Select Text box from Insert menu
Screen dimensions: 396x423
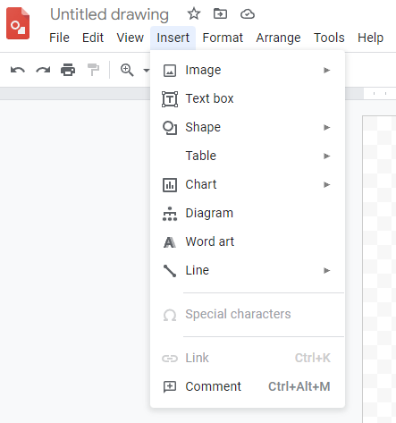pyautogui.click(x=248, y=98)
